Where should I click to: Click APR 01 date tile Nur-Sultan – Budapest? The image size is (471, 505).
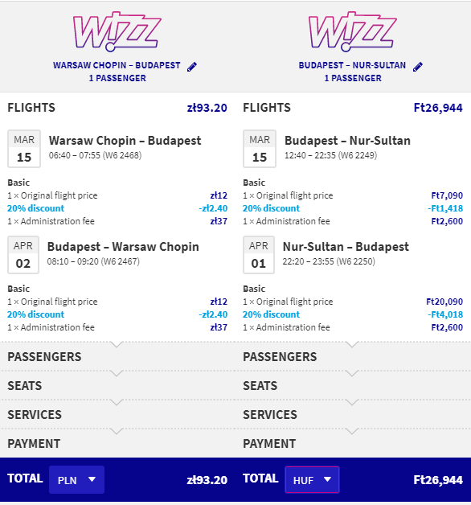point(259,255)
